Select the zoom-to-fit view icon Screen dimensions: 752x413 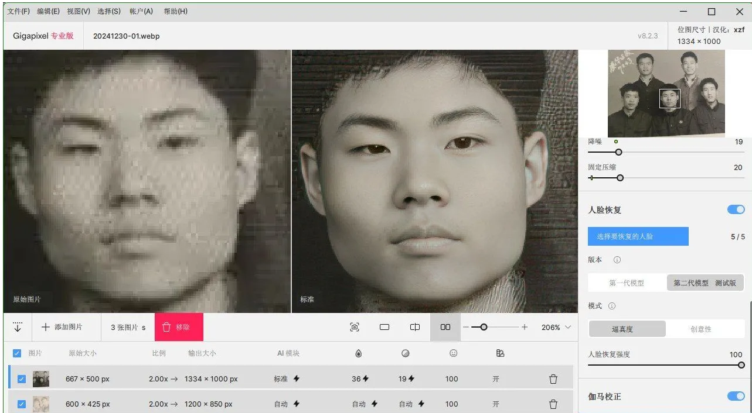355,328
